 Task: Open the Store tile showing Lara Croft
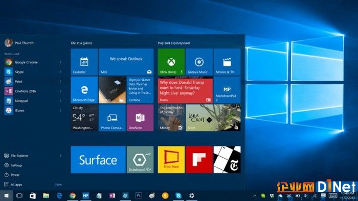pos(213,118)
